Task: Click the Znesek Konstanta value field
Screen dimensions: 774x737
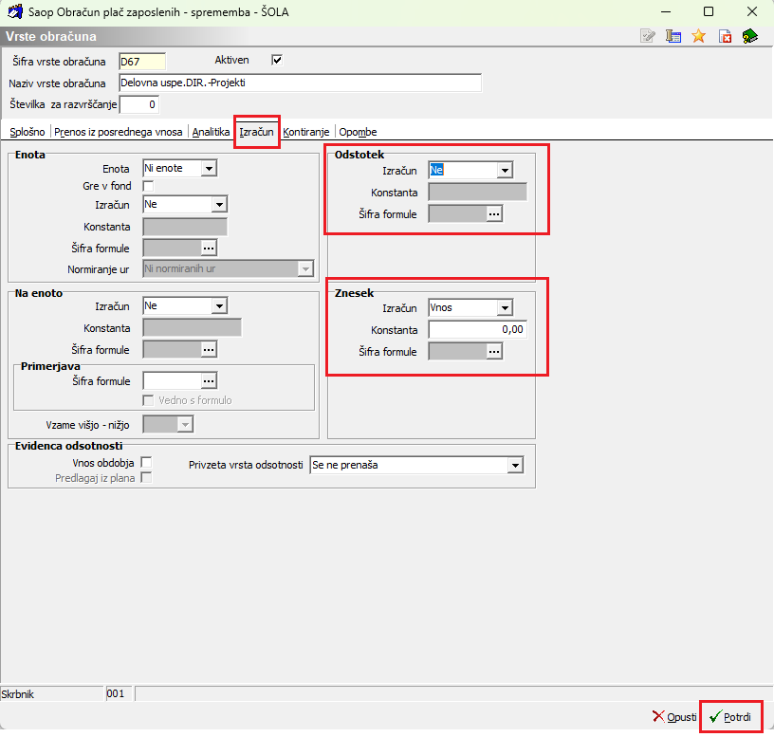Action: tap(477, 330)
